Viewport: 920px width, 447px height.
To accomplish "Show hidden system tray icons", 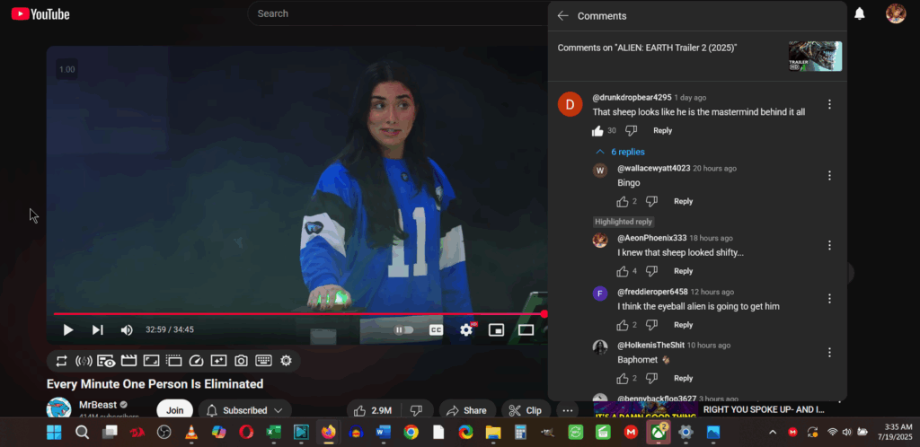I will [773, 433].
